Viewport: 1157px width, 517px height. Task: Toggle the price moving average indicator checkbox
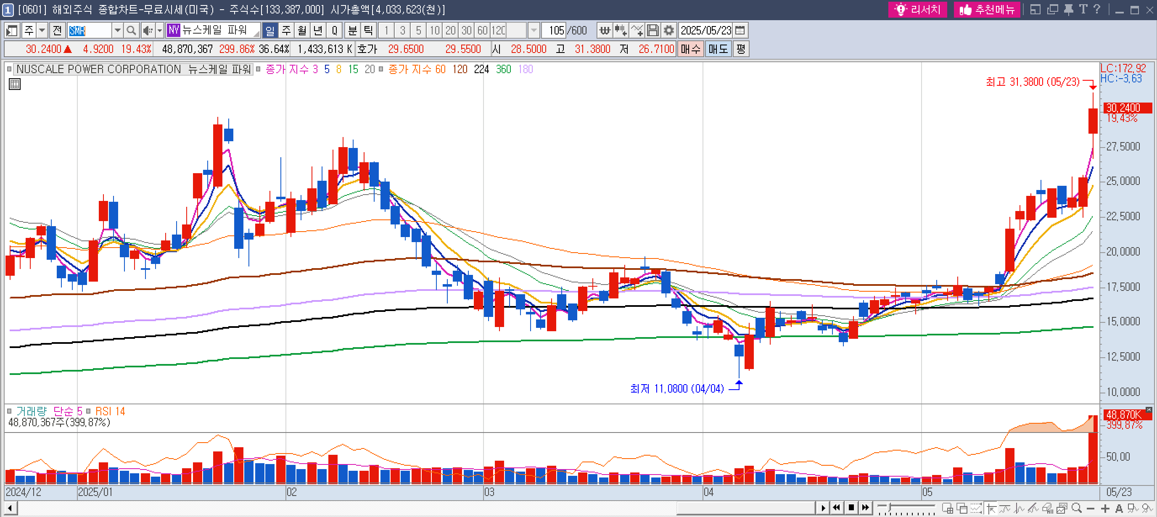(258, 69)
